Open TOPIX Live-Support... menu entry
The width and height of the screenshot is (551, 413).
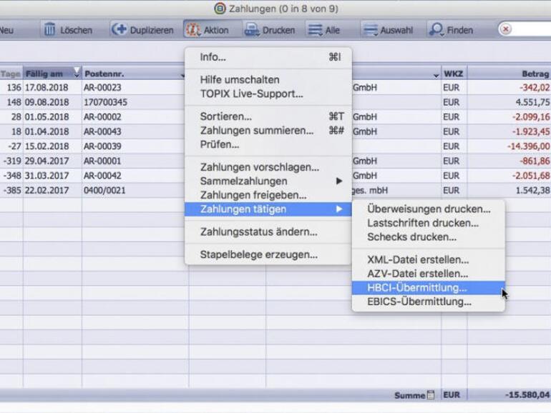268,94
